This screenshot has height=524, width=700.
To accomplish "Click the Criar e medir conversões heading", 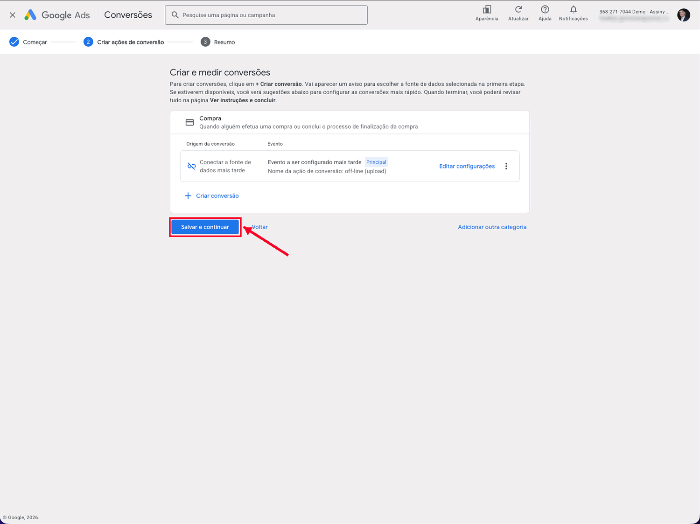I will (220, 72).
